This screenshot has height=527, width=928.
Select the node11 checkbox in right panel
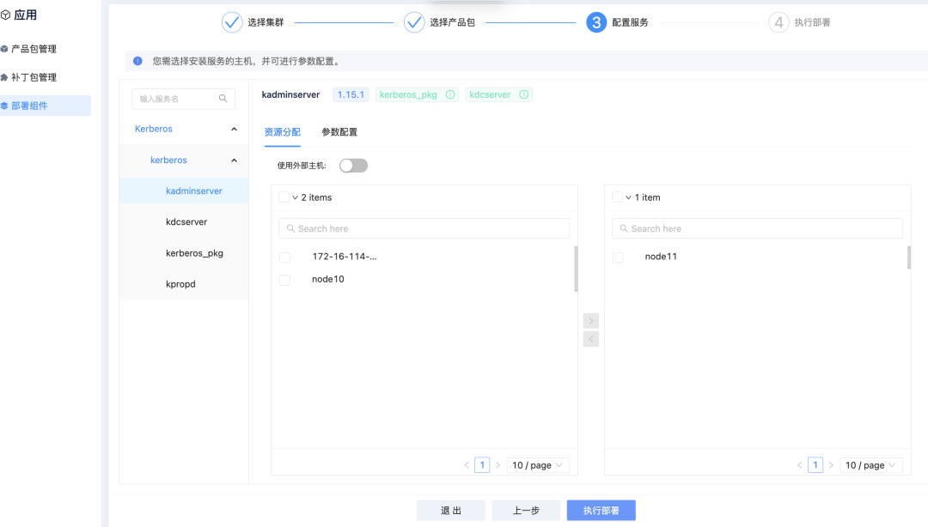tap(617, 256)
